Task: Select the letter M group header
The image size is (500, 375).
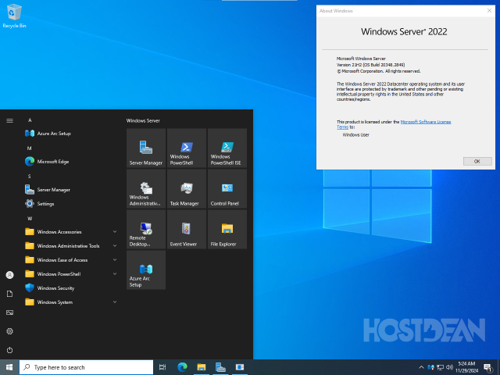Action: (30, 148)
